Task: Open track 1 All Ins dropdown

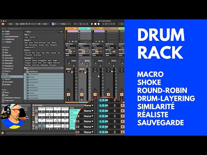Action: [72, 46]
